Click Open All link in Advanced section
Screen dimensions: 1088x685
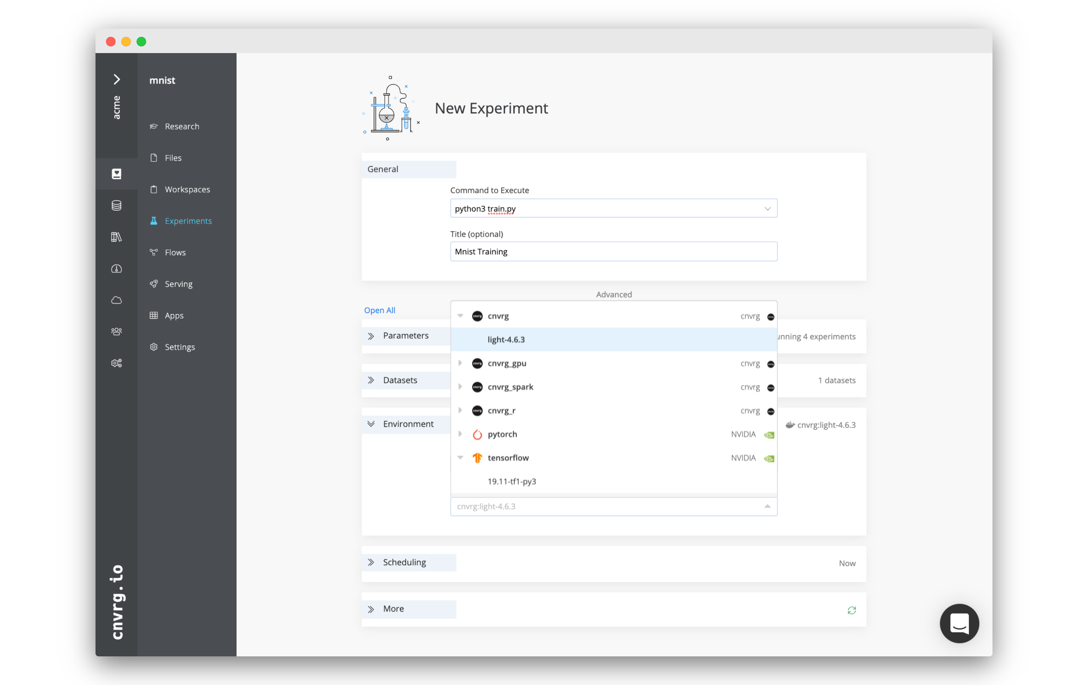tap(379, 309)
